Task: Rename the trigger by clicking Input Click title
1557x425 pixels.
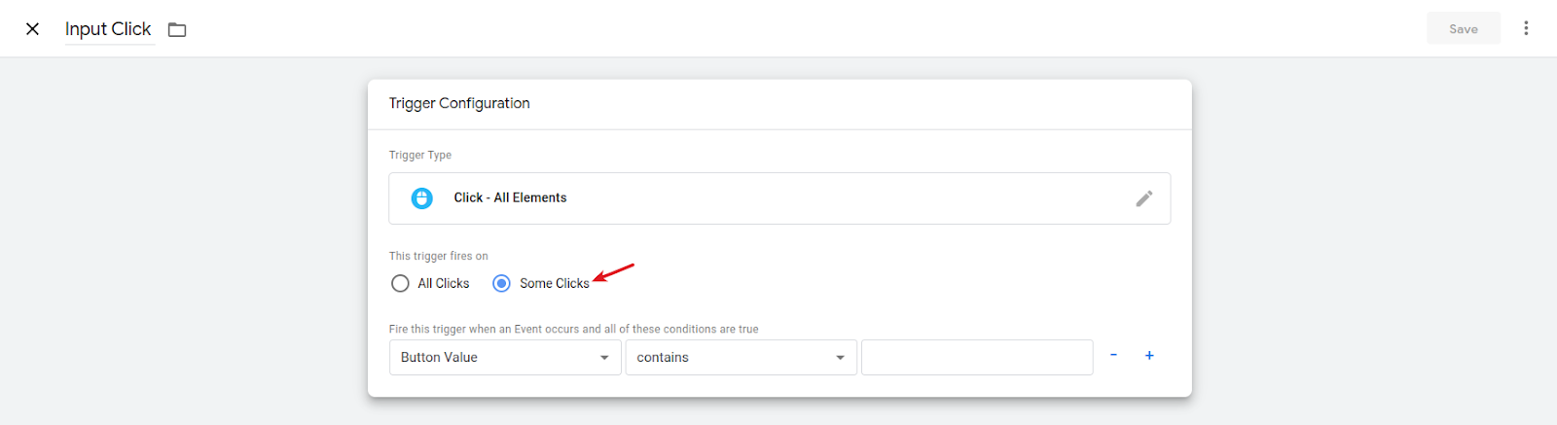Action: pos(108,29)
